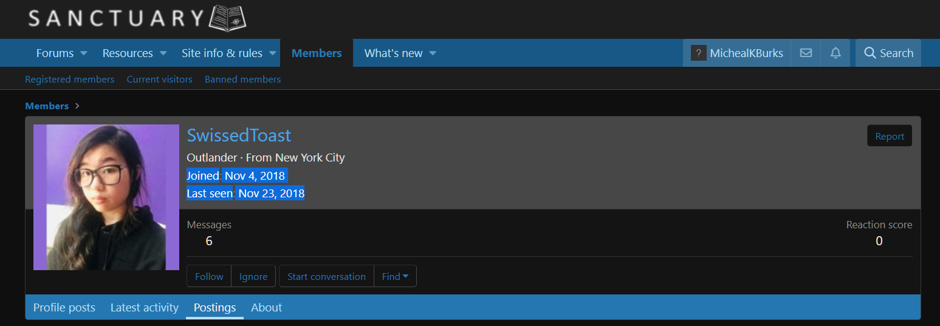Open the Find dropdown menu
Image resolution: width=940 pixels, height=326 pixels.
395,276
